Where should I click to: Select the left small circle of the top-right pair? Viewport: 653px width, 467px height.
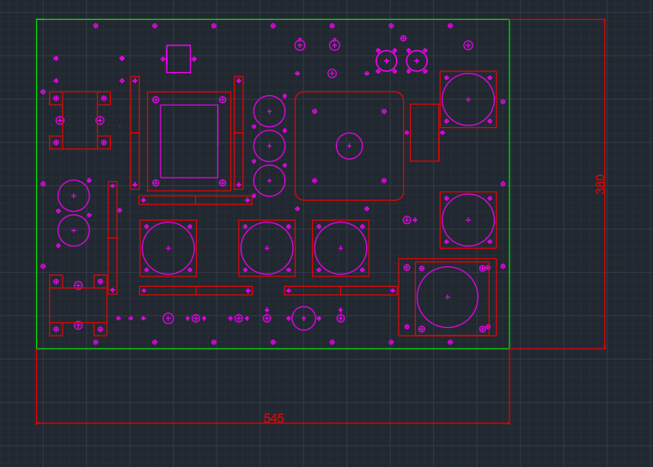point(387,61)
